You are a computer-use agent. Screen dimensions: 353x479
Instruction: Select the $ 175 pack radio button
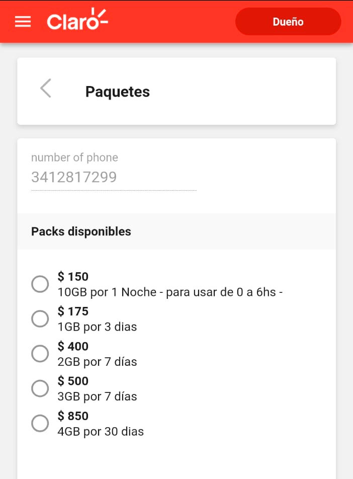click(40, 318)
